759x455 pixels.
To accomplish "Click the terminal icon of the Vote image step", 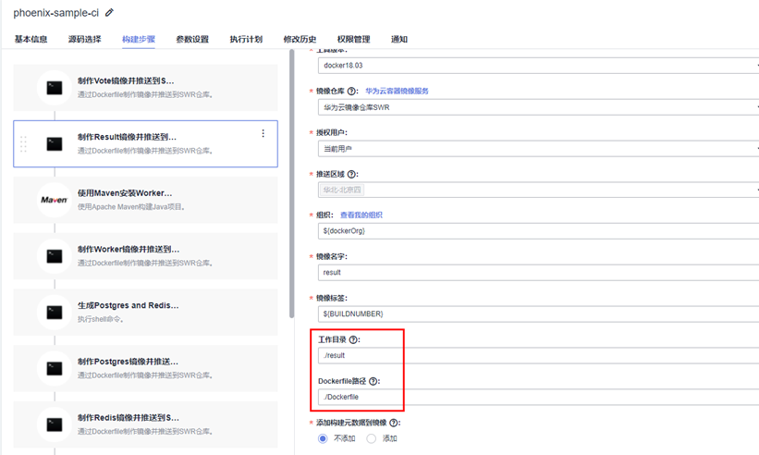I will (55, 88).
